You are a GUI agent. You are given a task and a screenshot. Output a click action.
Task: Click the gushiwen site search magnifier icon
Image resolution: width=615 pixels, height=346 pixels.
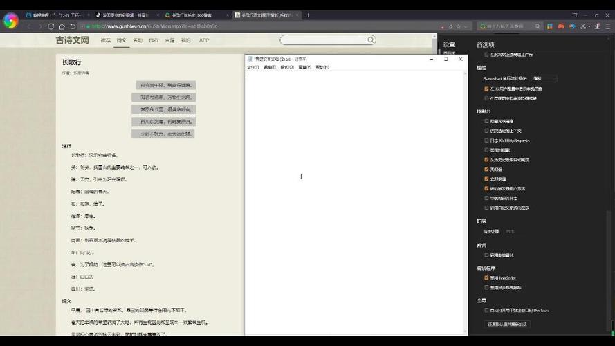(x=371, y=40)
